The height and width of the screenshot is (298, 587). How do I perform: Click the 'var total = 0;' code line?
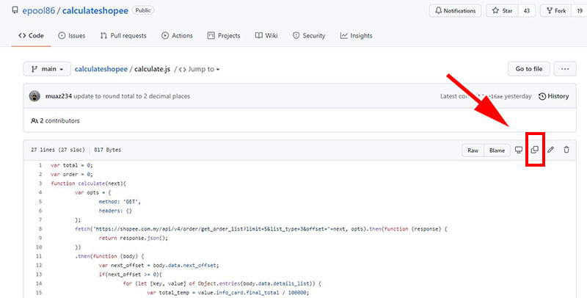tap(71, 165)
